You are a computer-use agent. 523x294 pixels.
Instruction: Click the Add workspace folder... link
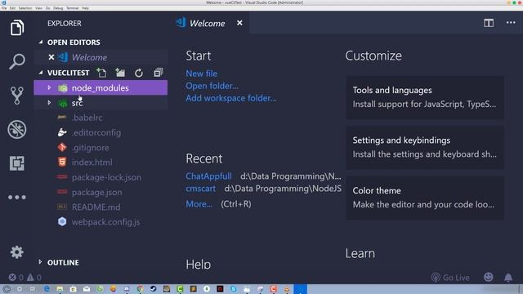click(230, 98)
